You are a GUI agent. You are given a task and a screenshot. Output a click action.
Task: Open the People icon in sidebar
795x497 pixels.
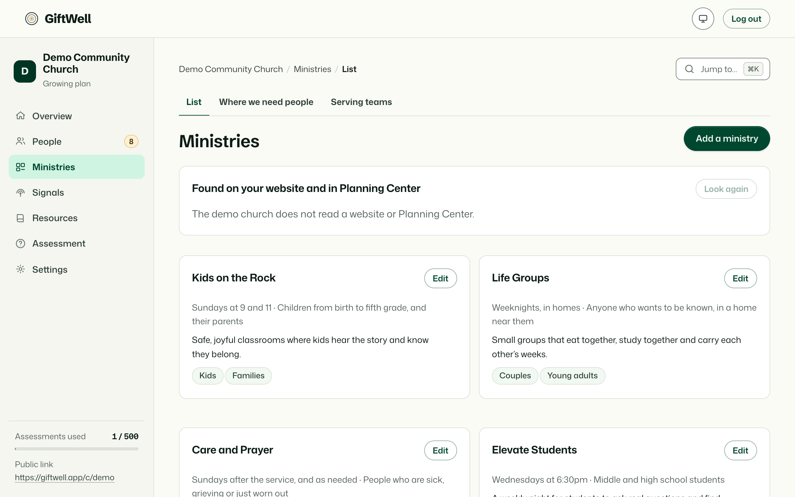20,141
